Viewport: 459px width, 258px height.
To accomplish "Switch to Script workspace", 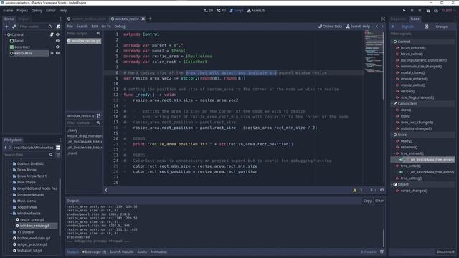I will [x=237, y=11].
